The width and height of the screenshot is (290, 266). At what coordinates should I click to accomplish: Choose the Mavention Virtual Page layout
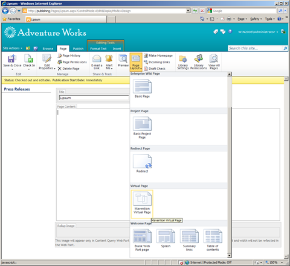pos(142,204)
